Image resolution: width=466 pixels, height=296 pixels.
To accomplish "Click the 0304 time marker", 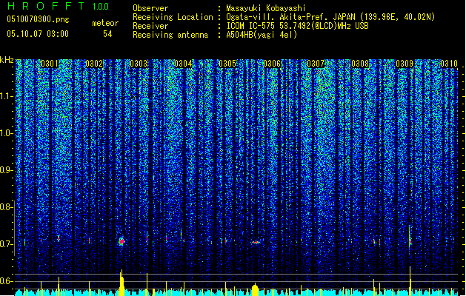I will 183,64.
